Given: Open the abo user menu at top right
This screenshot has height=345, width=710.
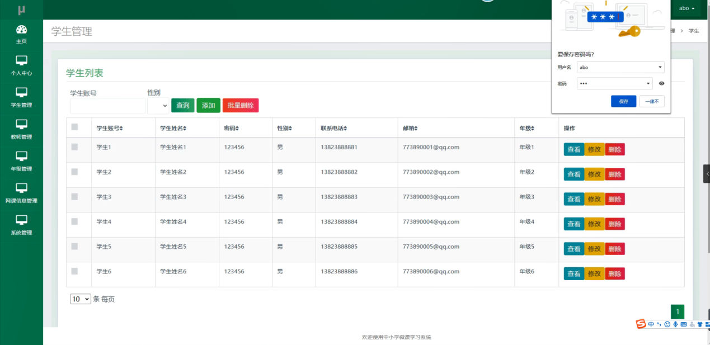Looking at the screenshot, I should pos(687,8).
